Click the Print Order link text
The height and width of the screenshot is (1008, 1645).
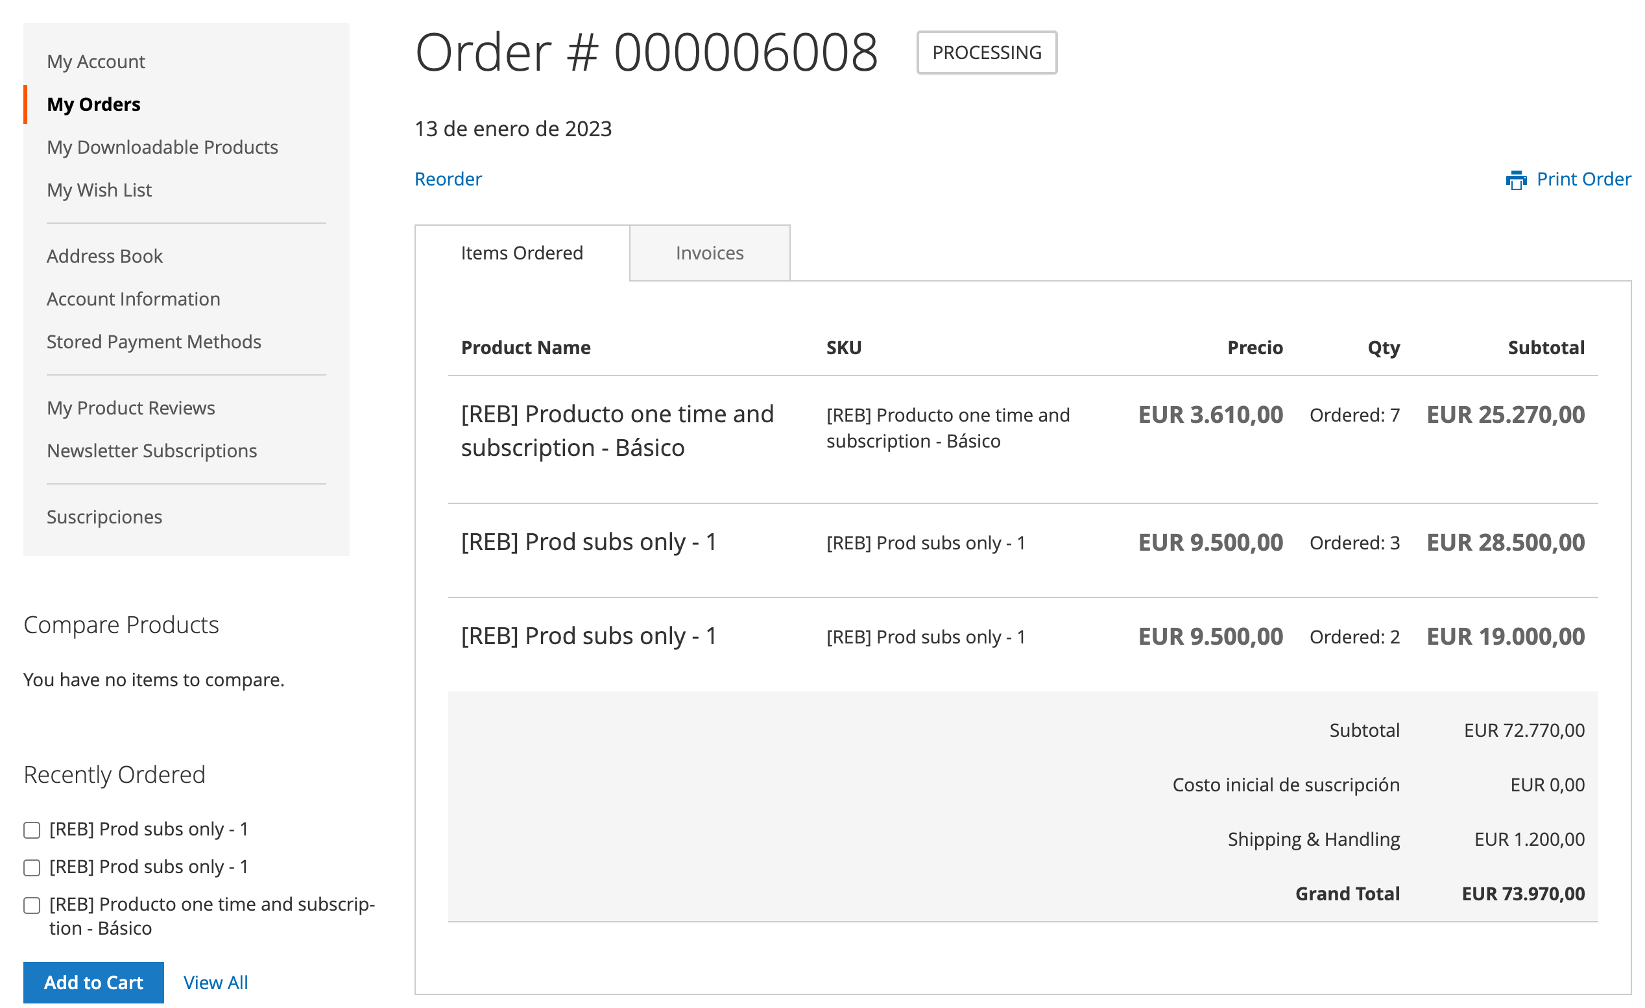(1583, 179)
